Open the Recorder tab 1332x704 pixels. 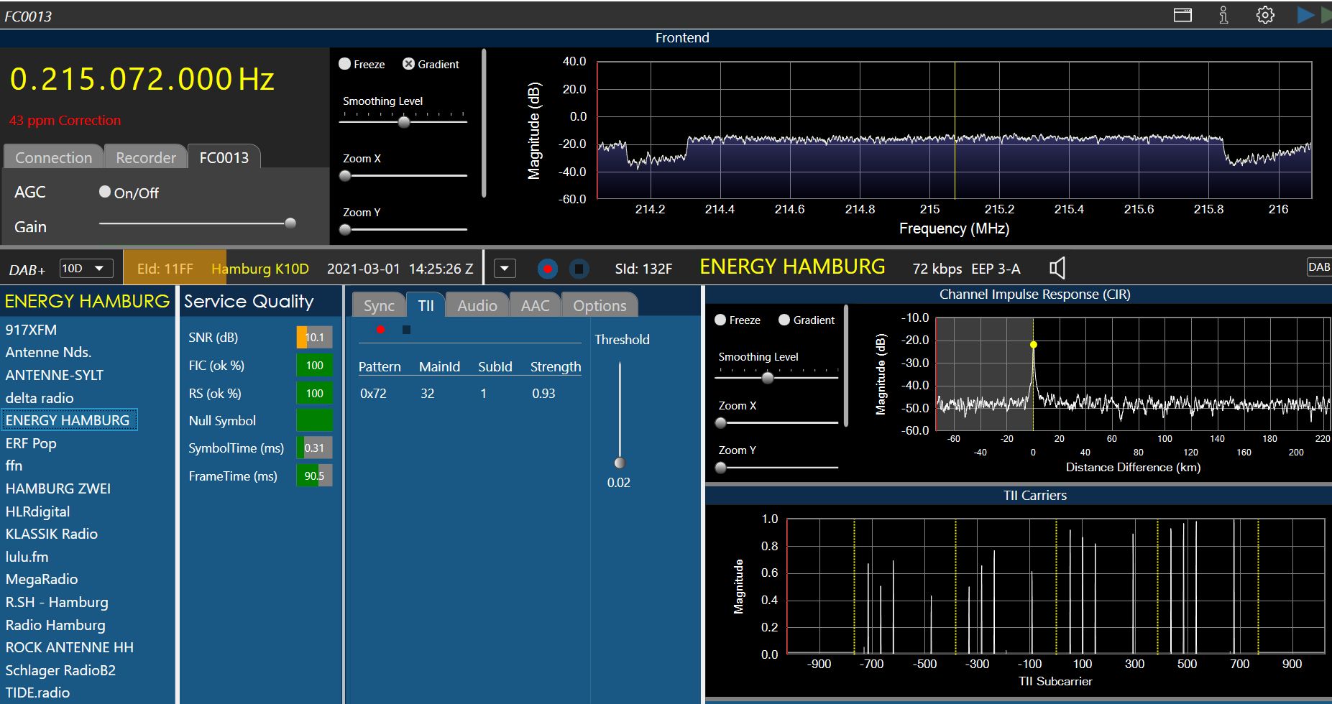point(146,157)
